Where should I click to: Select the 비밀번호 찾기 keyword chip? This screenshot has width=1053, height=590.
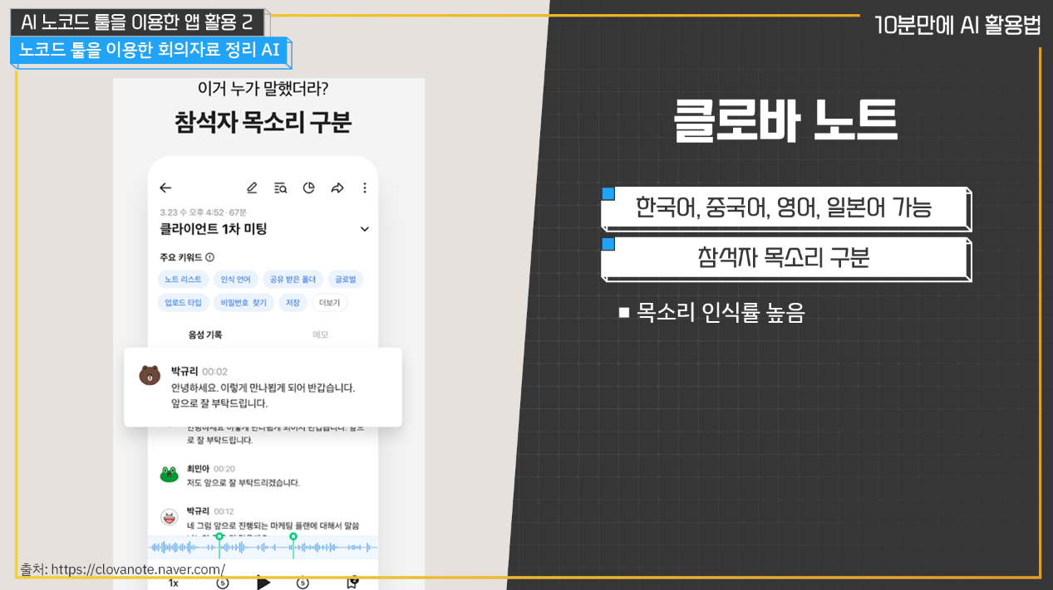click(245, 303)
